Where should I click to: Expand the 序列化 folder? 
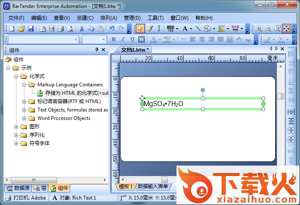[16, 135]
